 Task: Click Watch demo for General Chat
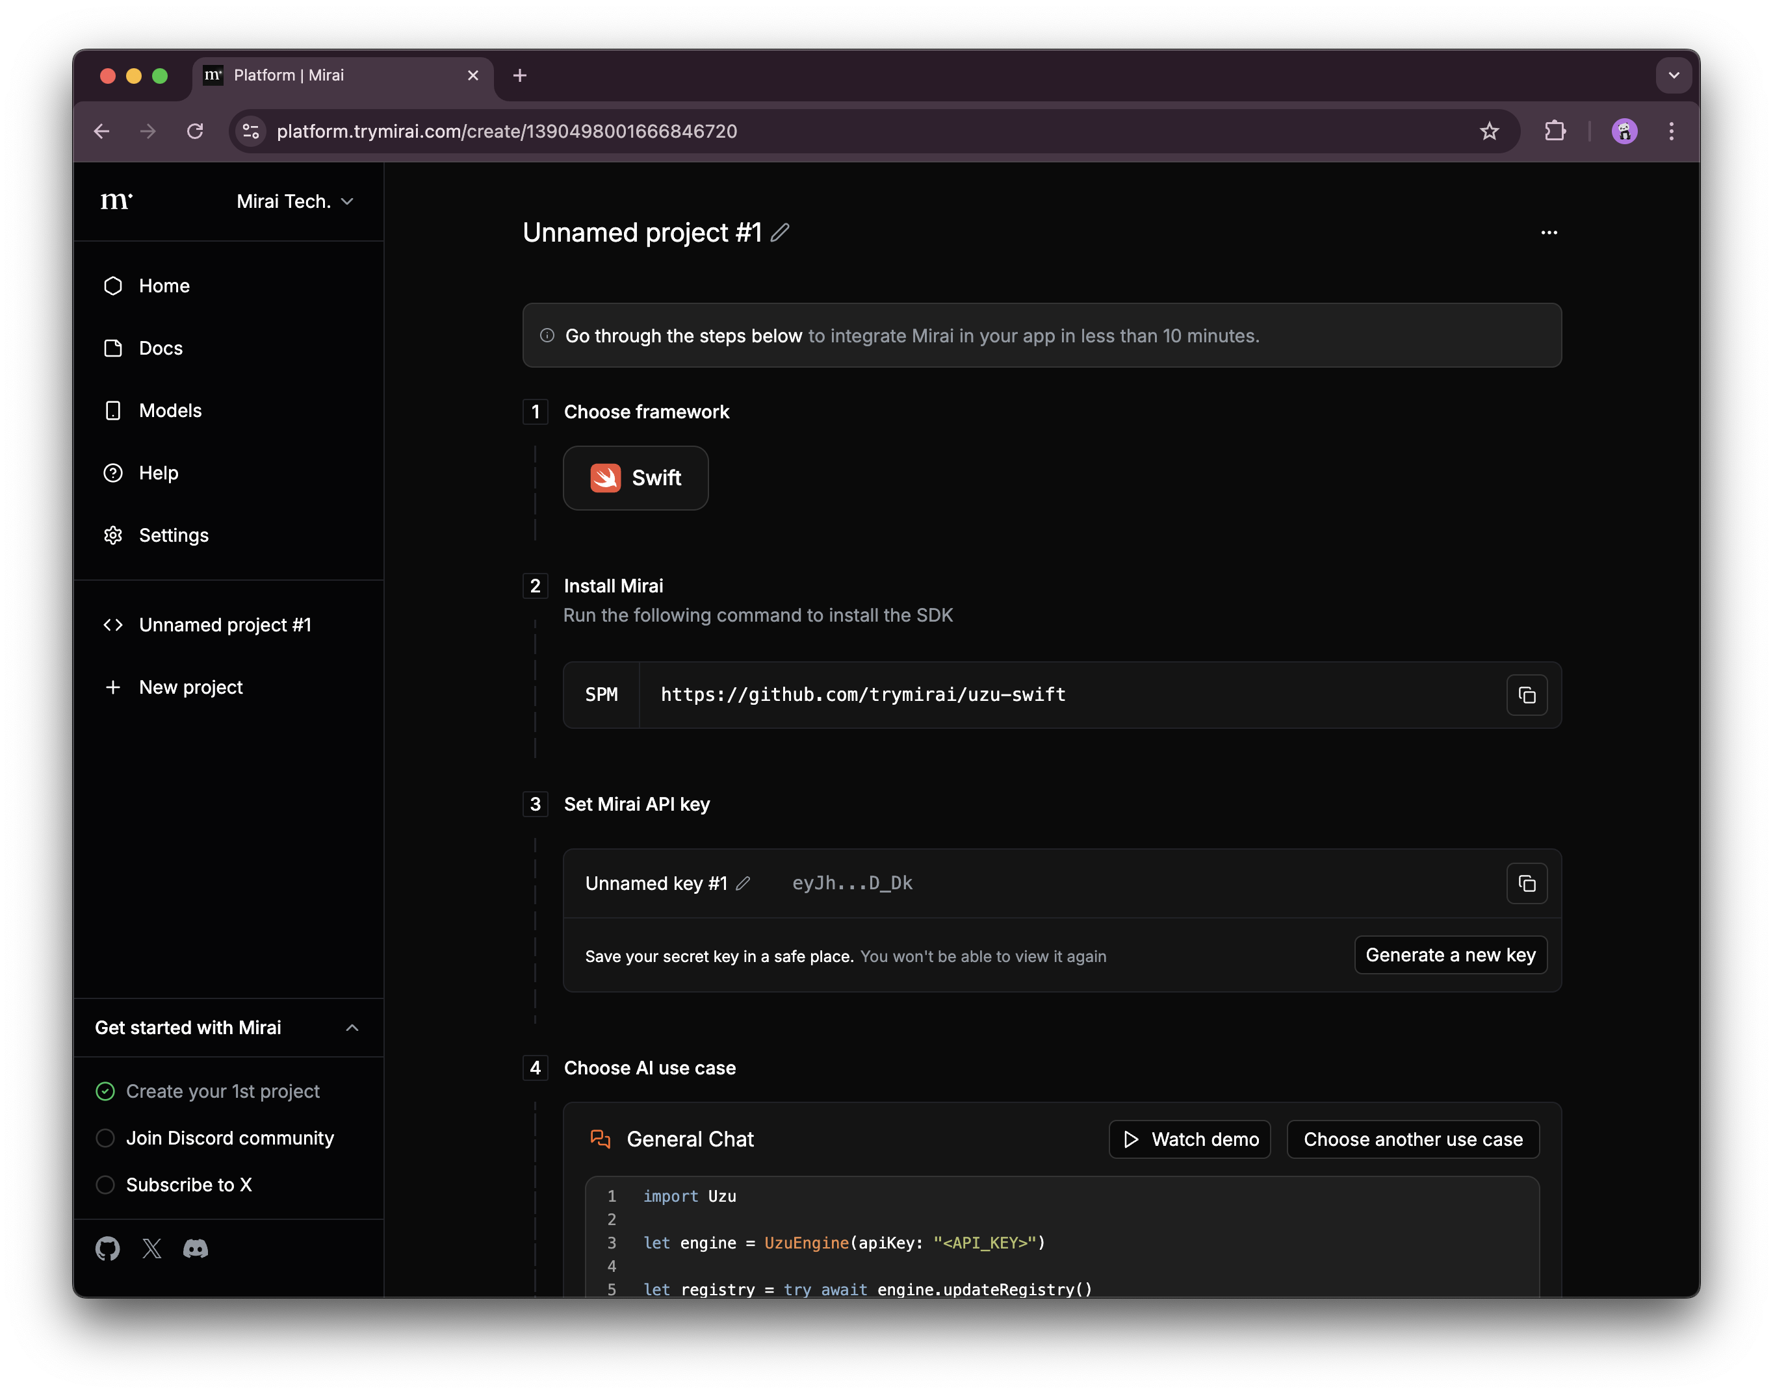point(1190,1139)
